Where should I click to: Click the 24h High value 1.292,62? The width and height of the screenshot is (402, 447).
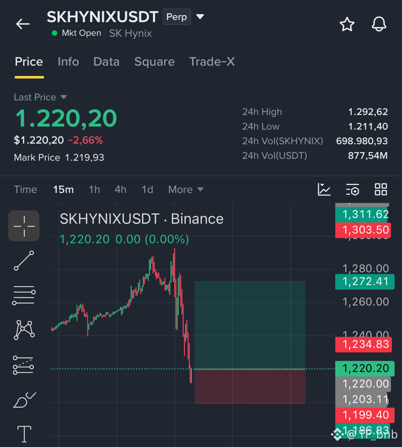tap(368, 112)
